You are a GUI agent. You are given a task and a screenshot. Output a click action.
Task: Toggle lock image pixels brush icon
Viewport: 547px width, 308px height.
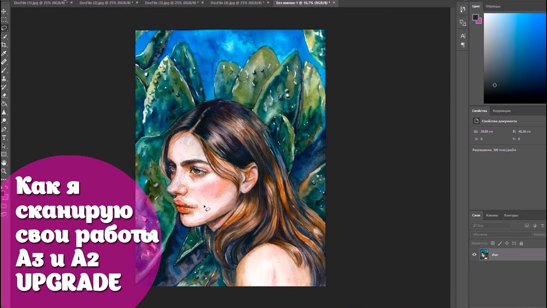pyautogui.click(x=500, y=243)
